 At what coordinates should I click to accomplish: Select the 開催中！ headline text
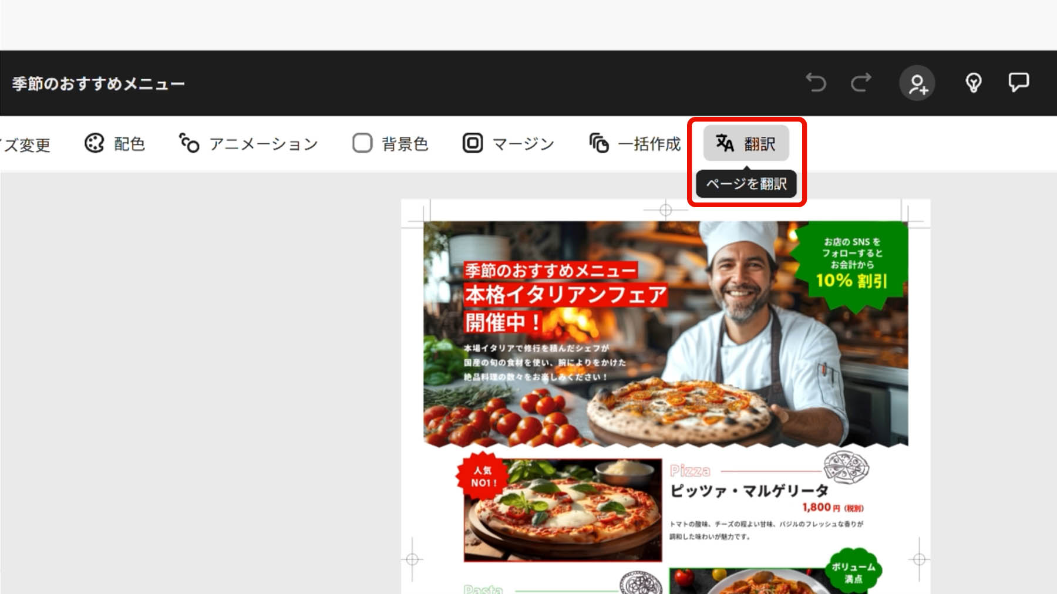(503, 322)
